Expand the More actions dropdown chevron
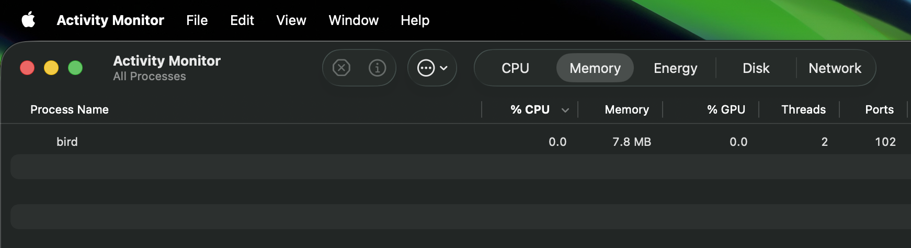This screenshot has width=911, height=248. 444,68
